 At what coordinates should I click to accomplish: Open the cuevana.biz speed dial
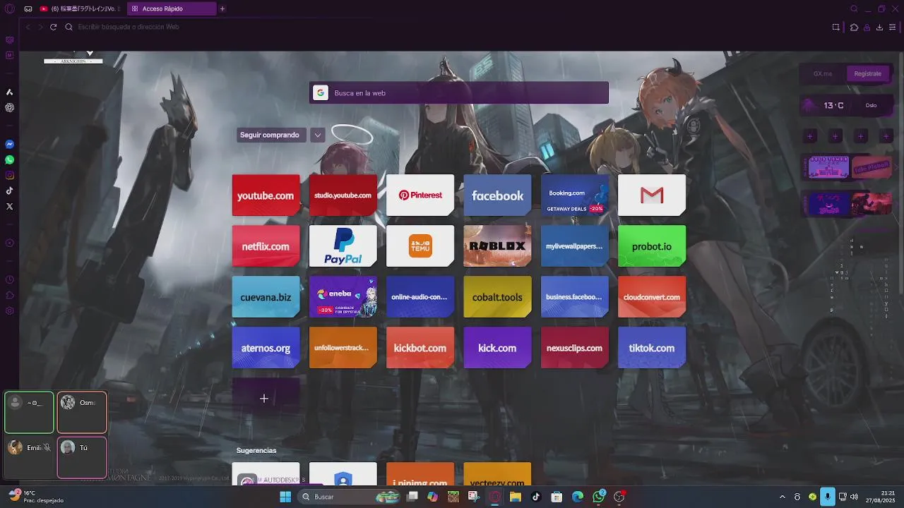tap(266, 297)
